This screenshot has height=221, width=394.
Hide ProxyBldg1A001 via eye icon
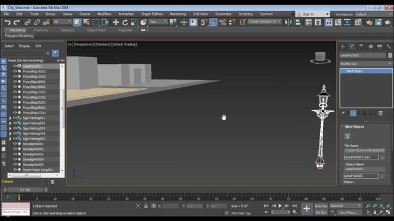(15, 71)
